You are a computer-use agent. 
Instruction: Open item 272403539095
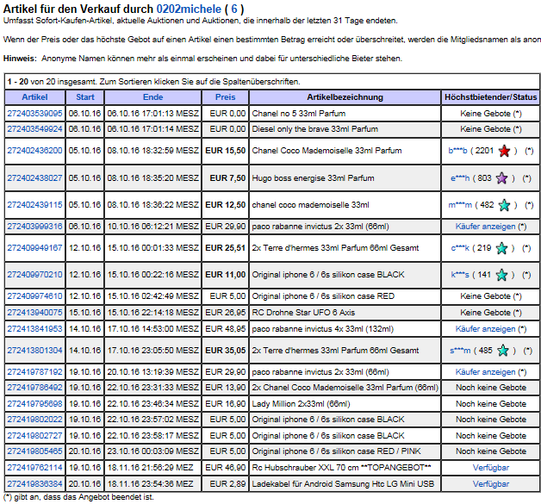[x=34, y=114]
